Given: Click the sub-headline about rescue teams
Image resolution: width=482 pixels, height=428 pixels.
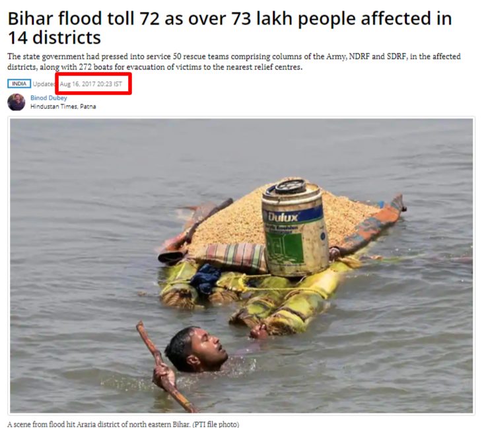Looking at the screenshot, I should click(x=234, y=61).
